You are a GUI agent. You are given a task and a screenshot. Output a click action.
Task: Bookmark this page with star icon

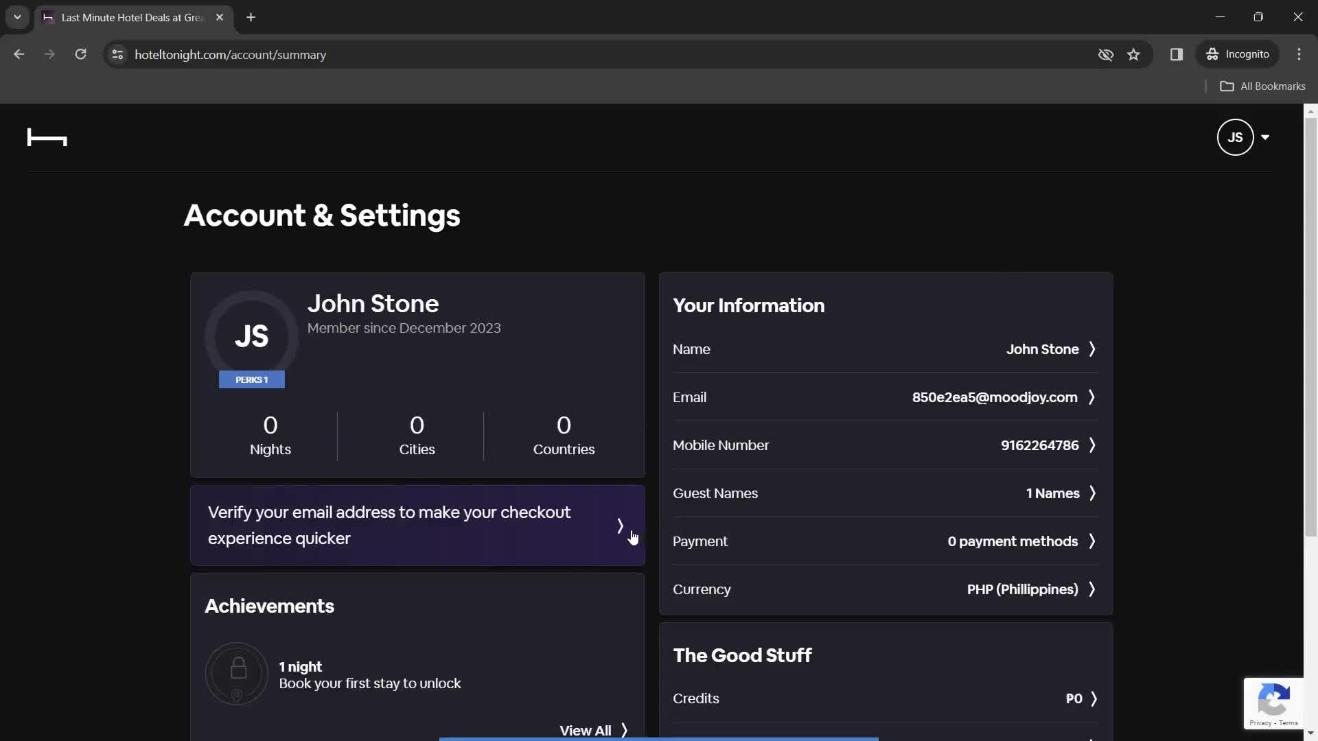tap(1133, 54)
